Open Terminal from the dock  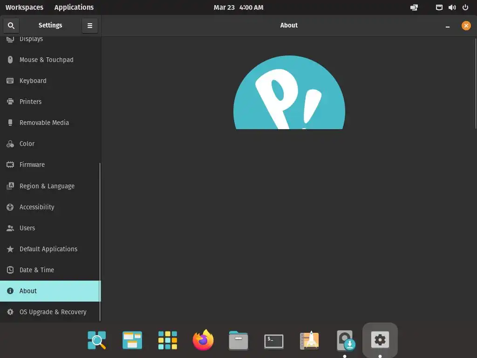pos(274,341)
